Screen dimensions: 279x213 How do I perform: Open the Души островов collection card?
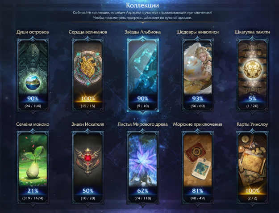point(33,75)
